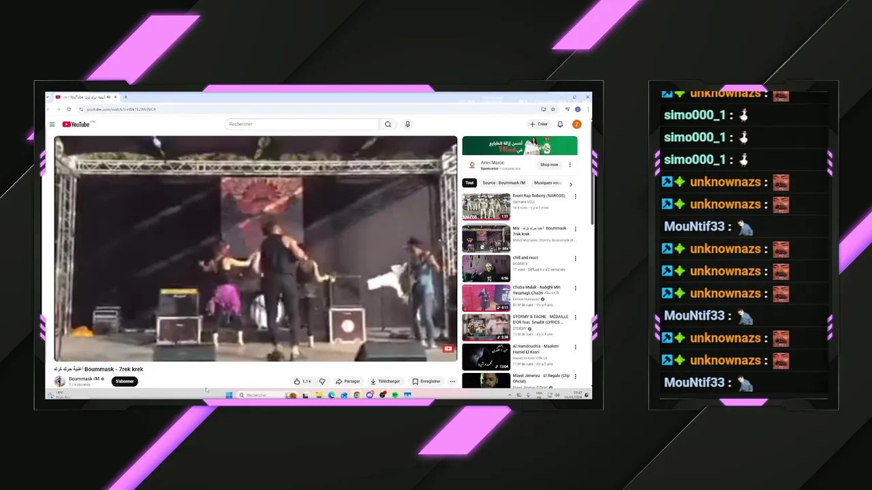Open the Boummask i'M channel name link
The image size is (872, 490).
pos(84,378)
